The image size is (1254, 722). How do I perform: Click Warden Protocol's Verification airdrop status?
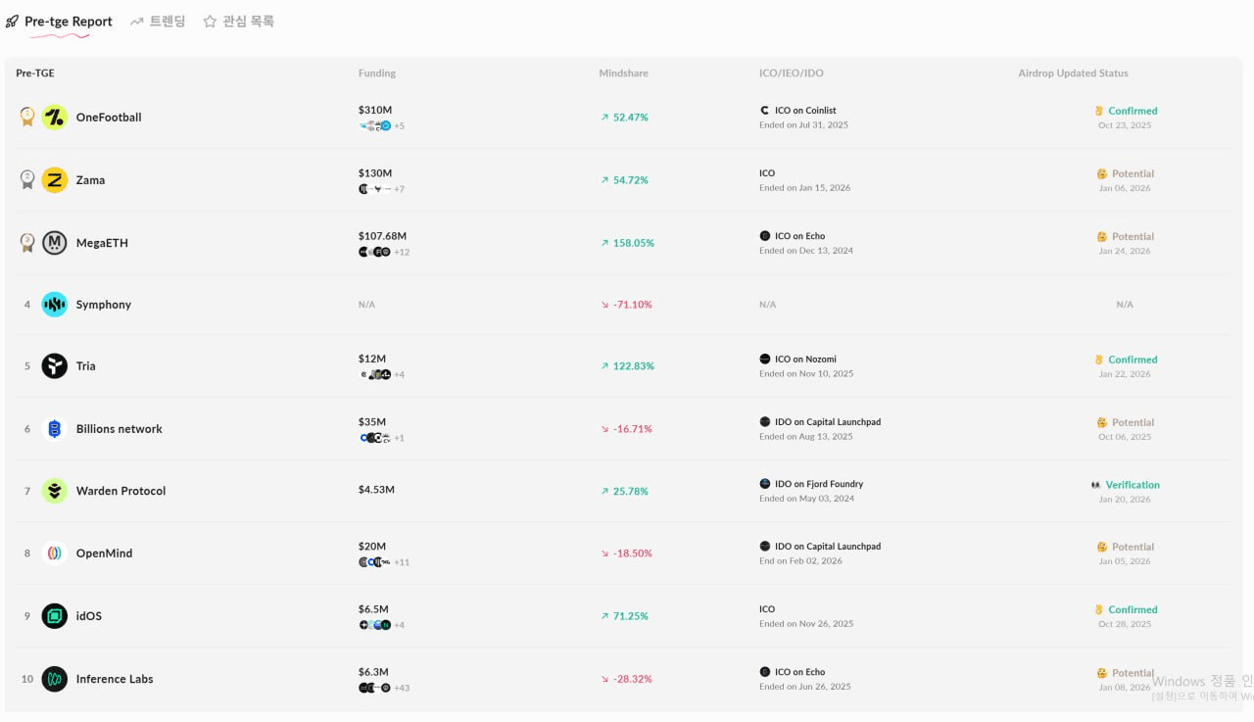point(1132,485)
